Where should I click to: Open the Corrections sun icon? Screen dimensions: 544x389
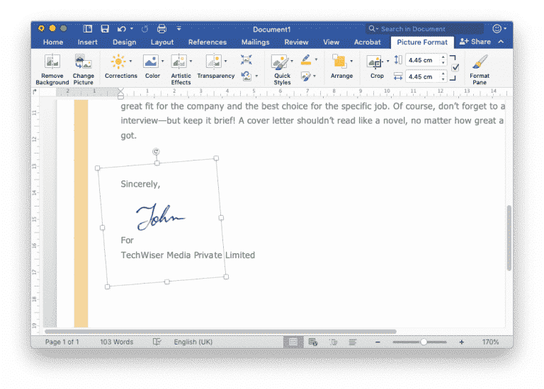[118, 62]
